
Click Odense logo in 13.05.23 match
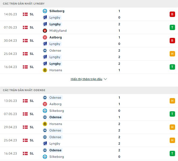coord(45,98)
